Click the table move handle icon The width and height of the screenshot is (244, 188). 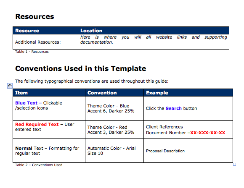[10, 86]
